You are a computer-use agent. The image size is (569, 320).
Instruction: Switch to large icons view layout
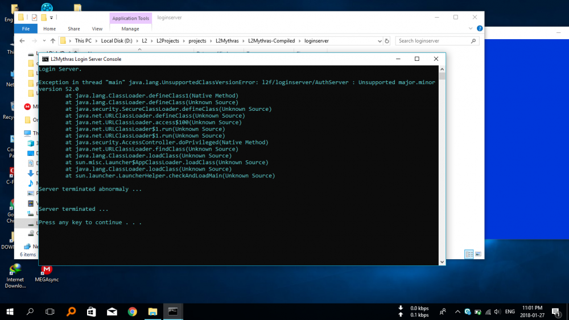point(478,254)
